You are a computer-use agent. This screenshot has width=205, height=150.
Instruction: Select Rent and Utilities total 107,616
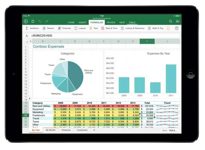[x=147, y=106]
